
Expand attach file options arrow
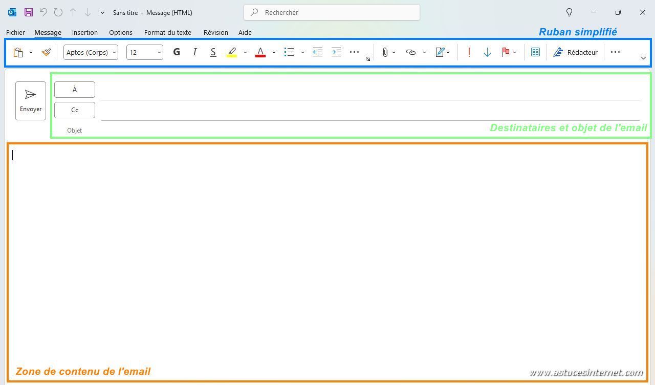(x=394, y=52)
